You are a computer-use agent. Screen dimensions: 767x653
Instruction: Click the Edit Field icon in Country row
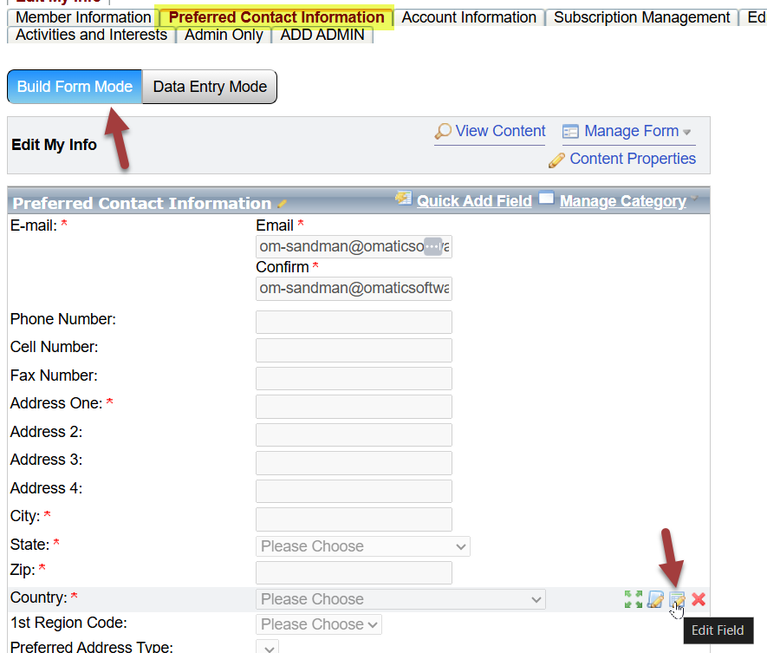coord(677,599)
